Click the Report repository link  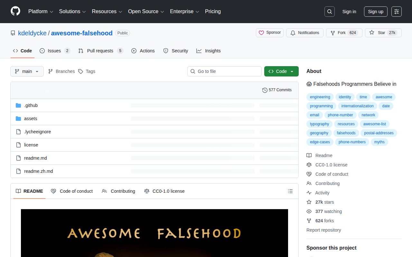pos(323,230)
